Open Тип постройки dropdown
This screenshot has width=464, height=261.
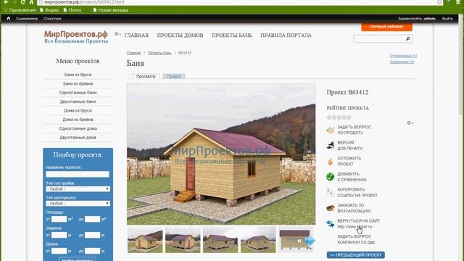pos(78,188)
